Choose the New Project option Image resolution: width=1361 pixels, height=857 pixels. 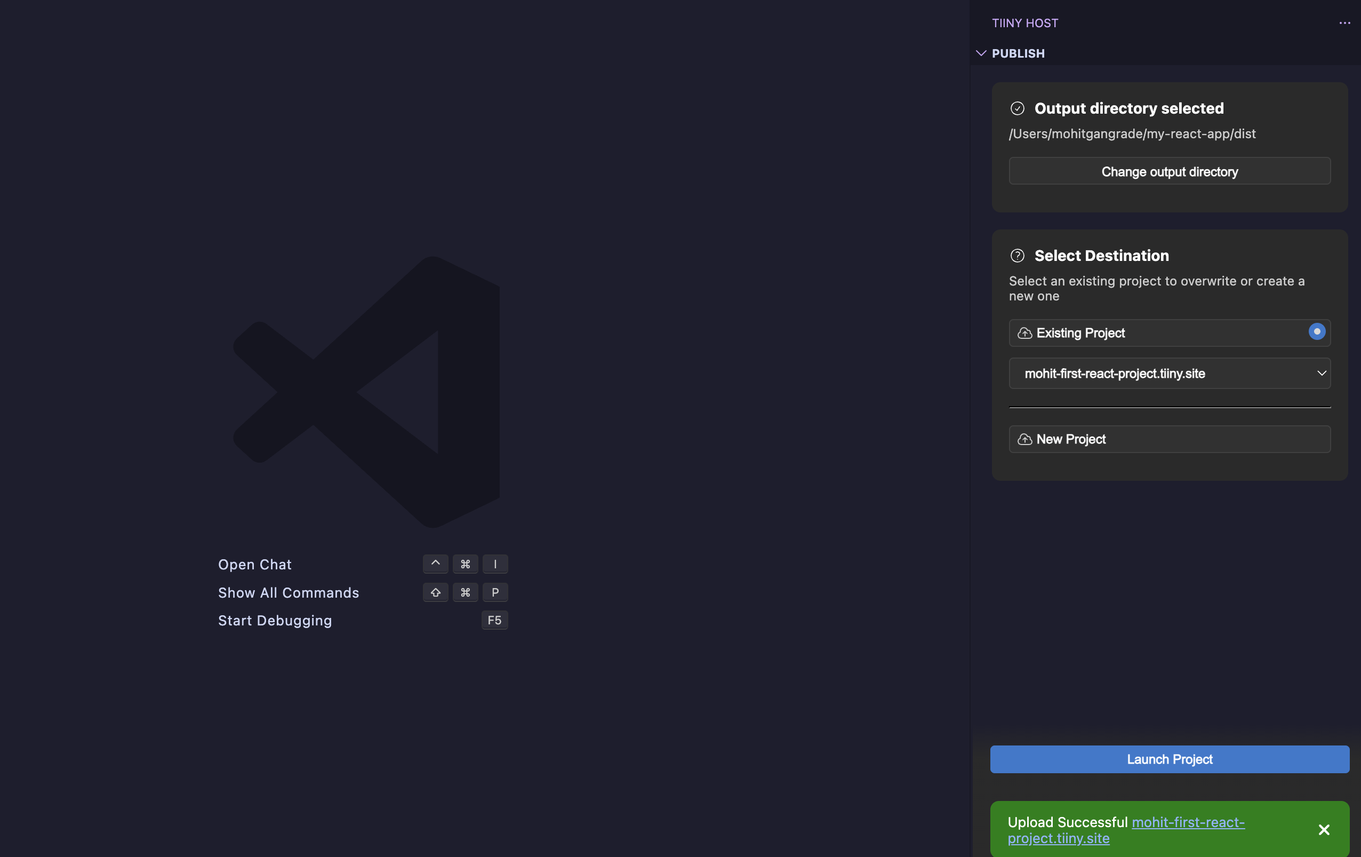(1169, 440)
